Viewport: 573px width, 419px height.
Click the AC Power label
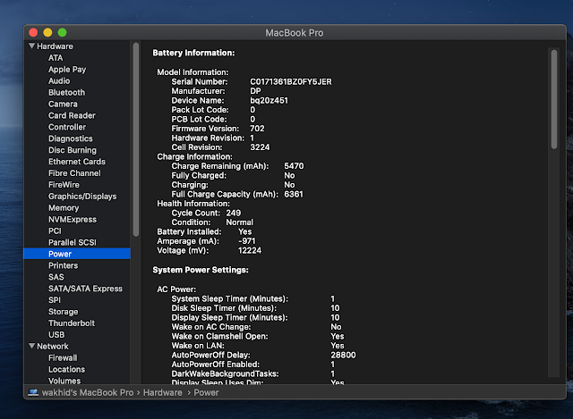(x=176, y=289)
